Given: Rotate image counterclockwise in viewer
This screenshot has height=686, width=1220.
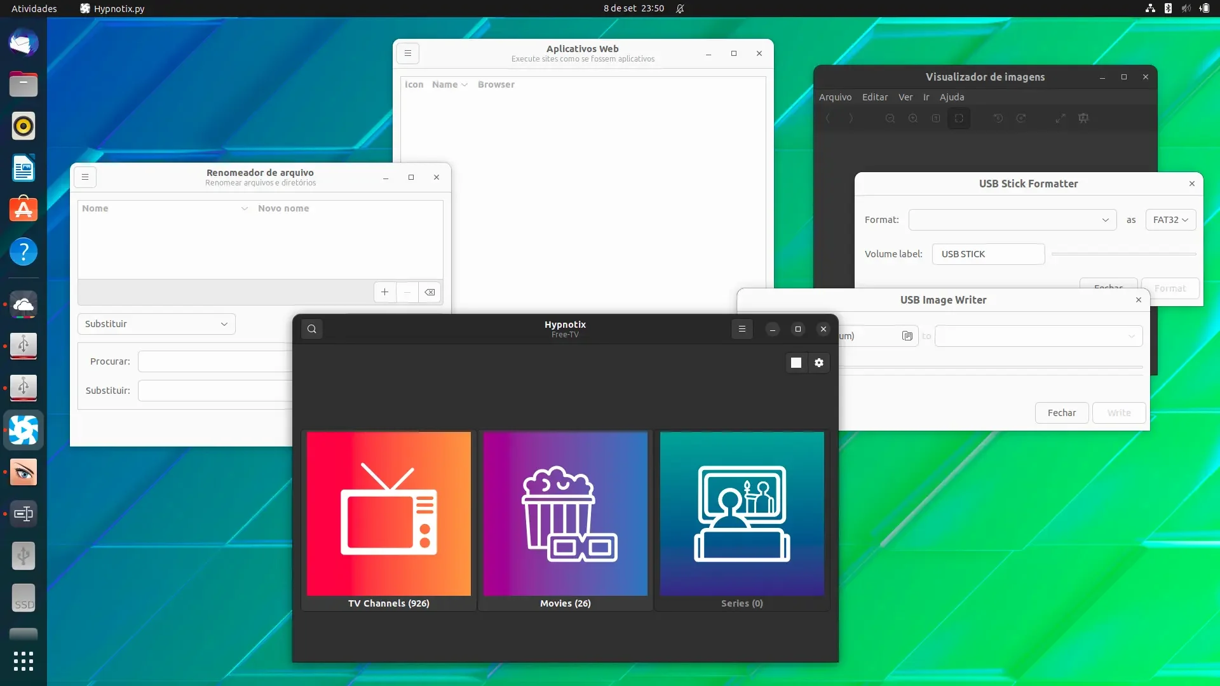Looking at the screenshot, I should point(998,118).
